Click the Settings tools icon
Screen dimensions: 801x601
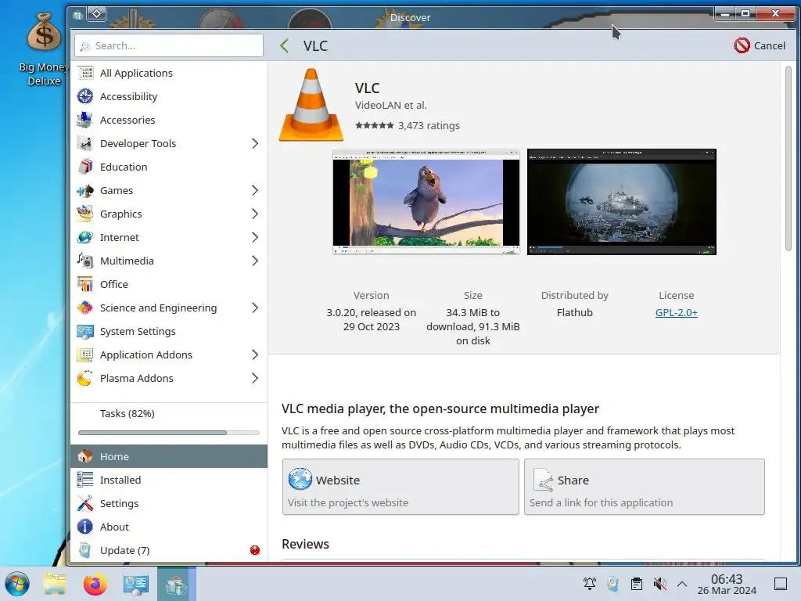pos(85,503)
